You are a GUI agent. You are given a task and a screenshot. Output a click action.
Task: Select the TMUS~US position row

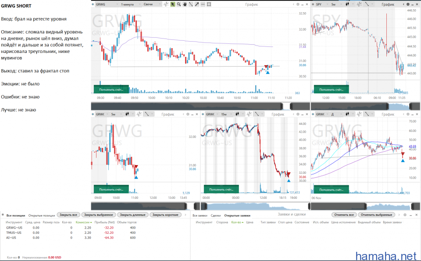pos(71,233)
